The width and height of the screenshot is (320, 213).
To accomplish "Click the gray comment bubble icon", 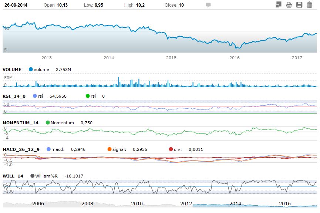I will (x=208, y=5).
